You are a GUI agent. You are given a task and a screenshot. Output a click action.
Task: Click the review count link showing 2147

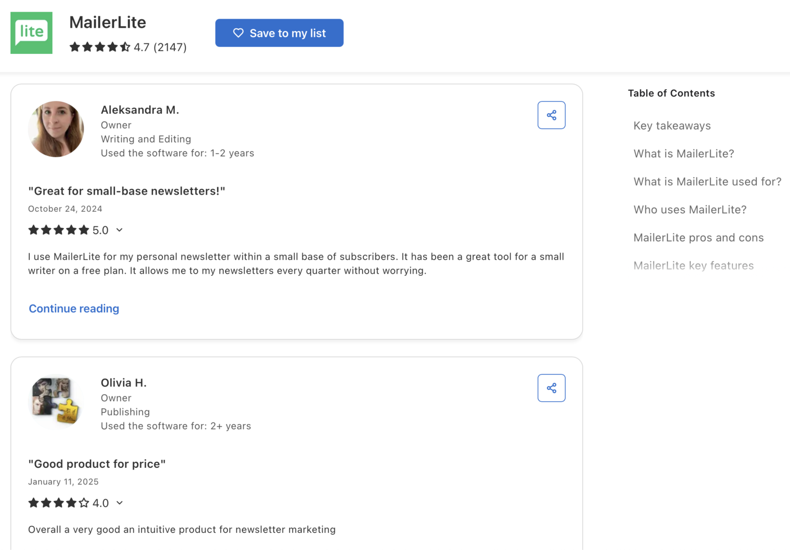(x=170, y=47)
